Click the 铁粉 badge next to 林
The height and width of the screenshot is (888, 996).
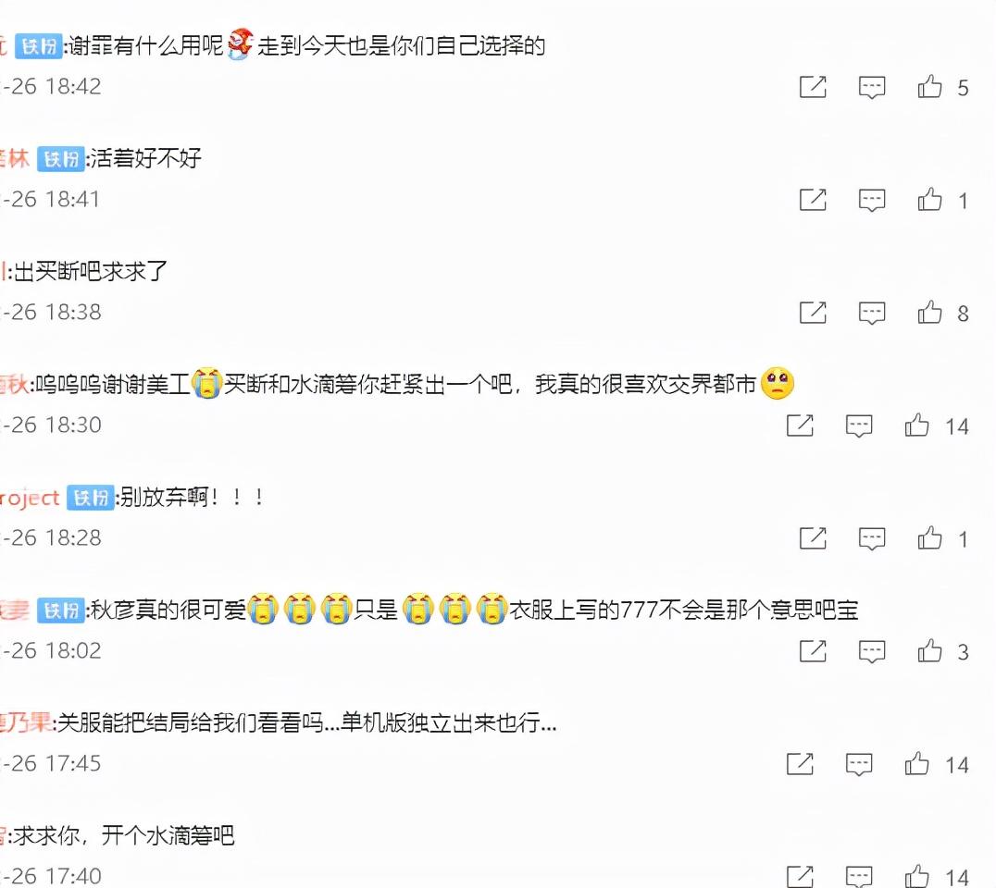pos(61,159)
